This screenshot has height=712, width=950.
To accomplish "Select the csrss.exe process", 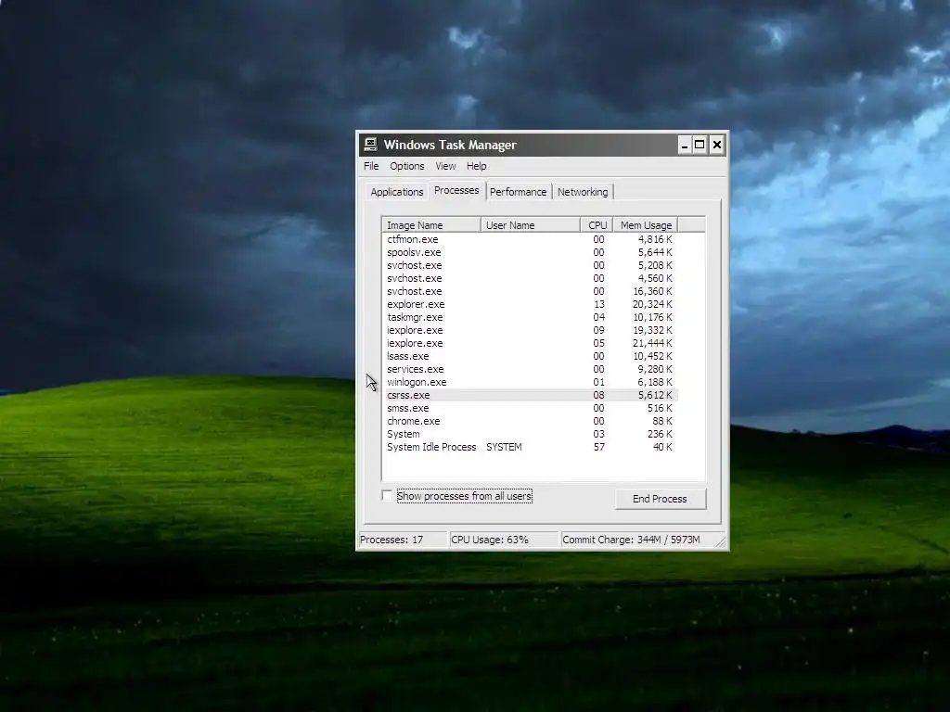I will (x=531, y=395).
